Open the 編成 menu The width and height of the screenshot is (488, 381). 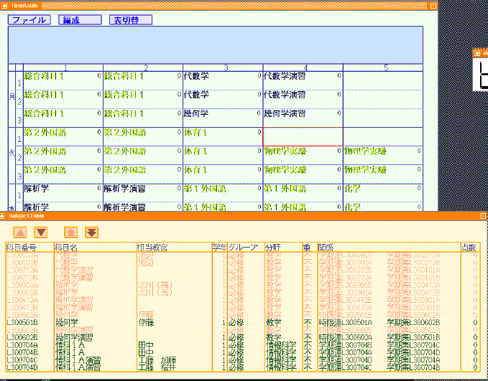[x=80, y=20]
